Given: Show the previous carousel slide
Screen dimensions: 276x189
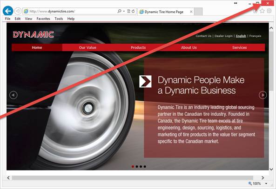Looking at the screenshot, I should coord(13,95).
